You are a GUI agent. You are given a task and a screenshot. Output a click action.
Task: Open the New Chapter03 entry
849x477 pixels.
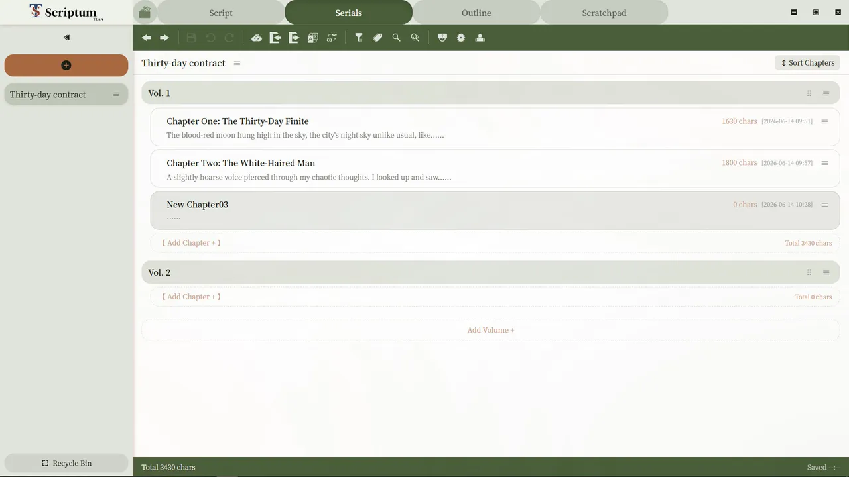(495, 211)
